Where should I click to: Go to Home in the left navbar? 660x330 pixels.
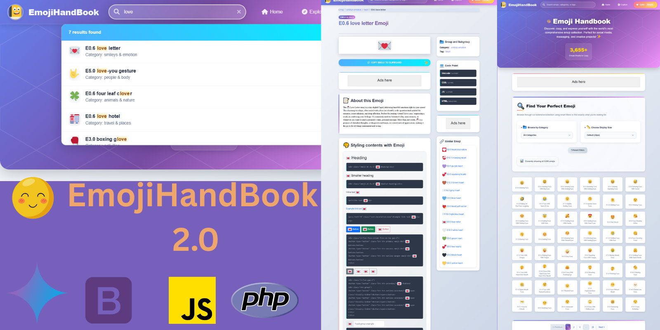pos(272,12)
